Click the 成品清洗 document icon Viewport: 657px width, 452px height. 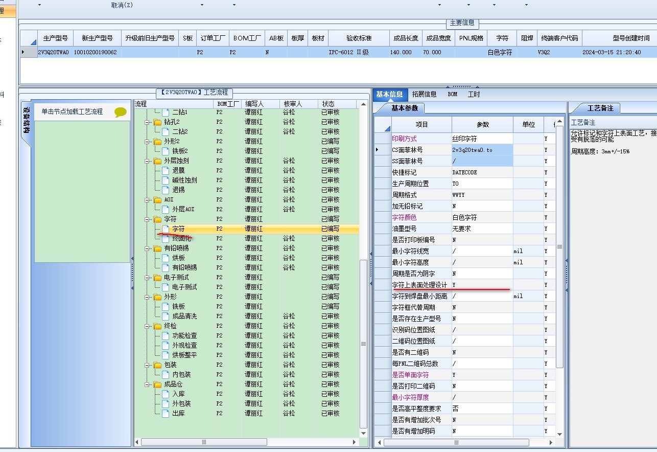(166, 317)
